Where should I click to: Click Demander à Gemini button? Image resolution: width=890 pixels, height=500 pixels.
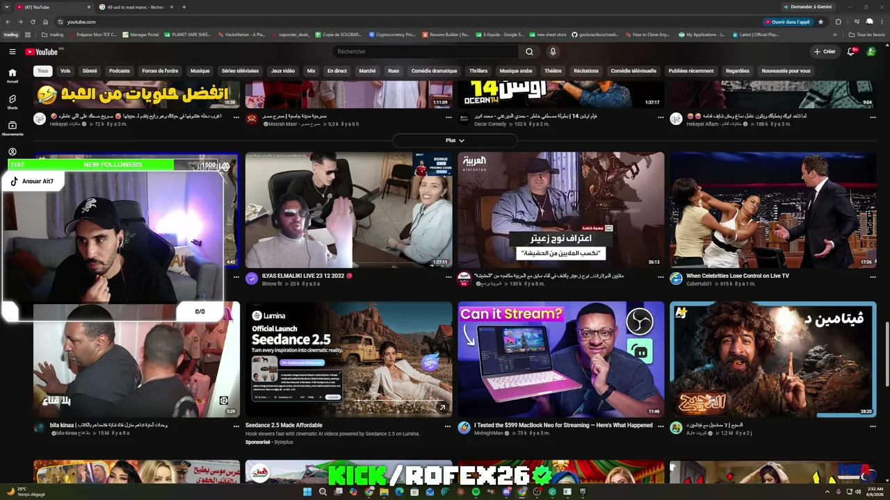tap(807, 7)
